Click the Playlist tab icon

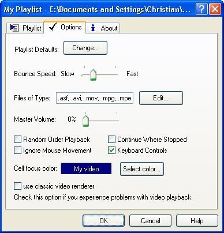tap(14, 28)
